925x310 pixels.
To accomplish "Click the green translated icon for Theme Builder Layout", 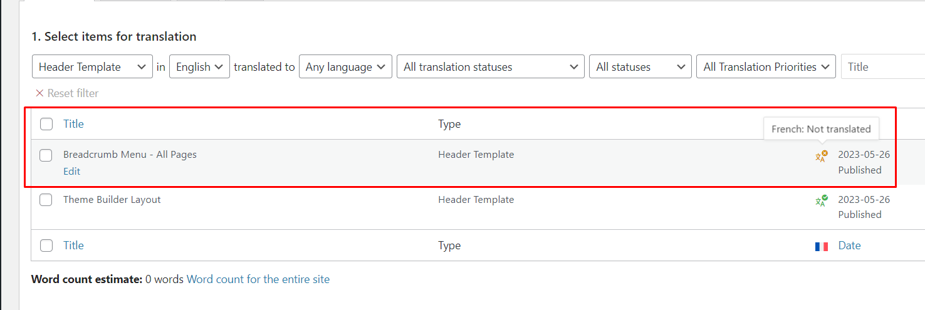I will pos(821,200).
